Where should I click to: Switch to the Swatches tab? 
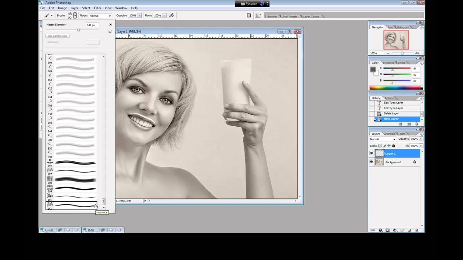[x=388, y=62]
